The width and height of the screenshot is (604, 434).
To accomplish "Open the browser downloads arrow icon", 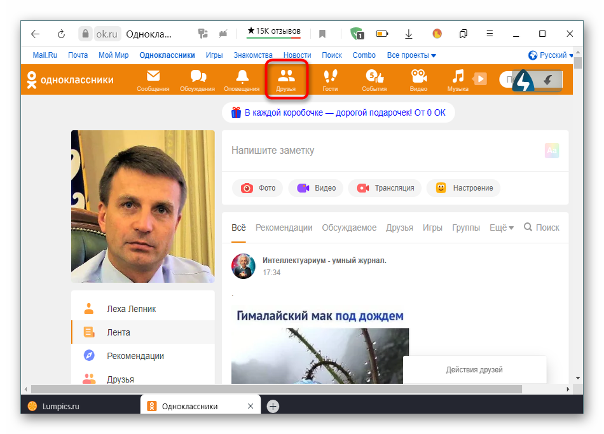I will pyautogui.click(x=409, y=34).
